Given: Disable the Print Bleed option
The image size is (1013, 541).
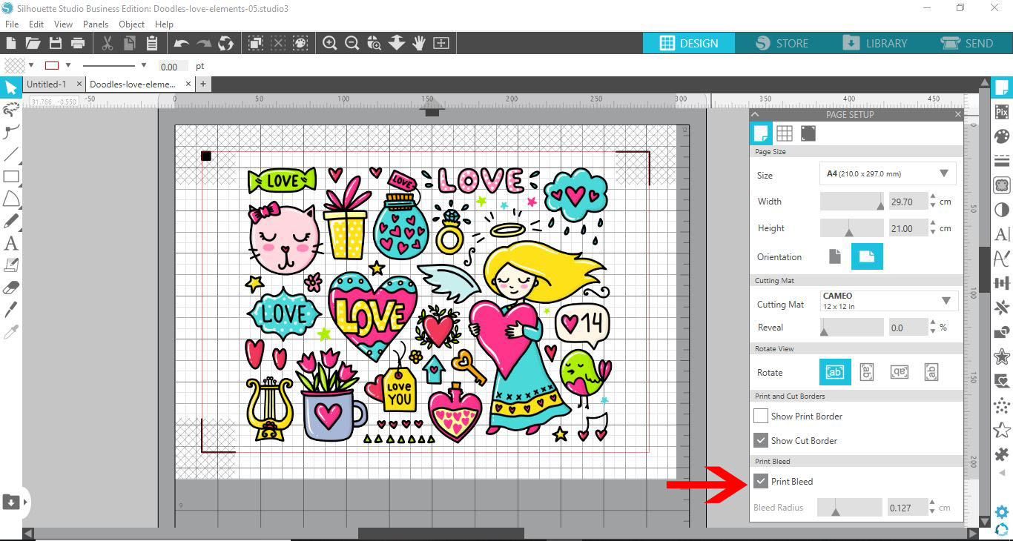Looking at the screenshot, I should click(760, 481).
